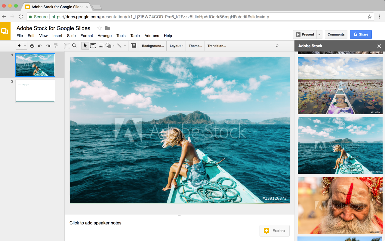The image size is (385, 241).
Task: Click the redo arrow icon
Action: coord(48,46)
